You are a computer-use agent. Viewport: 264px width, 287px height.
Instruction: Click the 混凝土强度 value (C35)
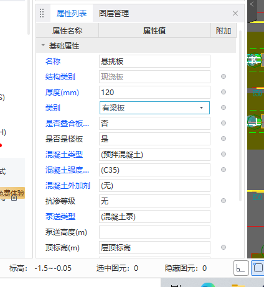tap(154, 170)
